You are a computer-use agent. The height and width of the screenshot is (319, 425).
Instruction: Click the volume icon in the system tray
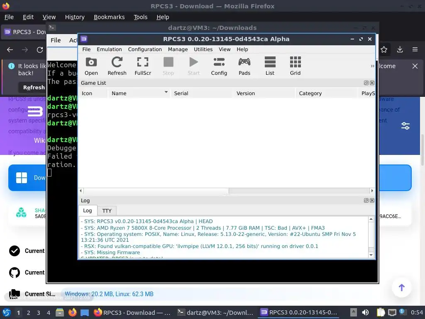365,312
